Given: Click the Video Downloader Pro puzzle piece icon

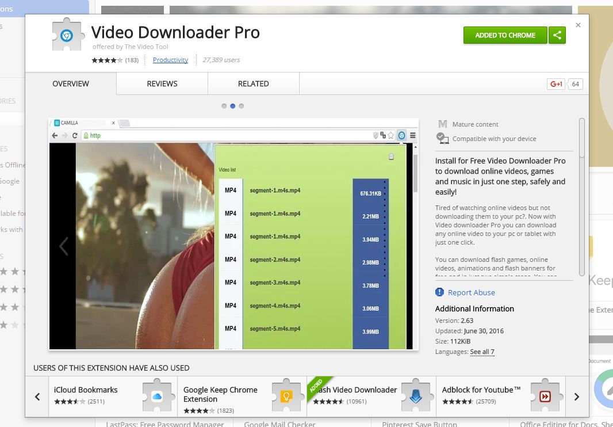Looking at the screenshot, I should (x=67, y=36).
